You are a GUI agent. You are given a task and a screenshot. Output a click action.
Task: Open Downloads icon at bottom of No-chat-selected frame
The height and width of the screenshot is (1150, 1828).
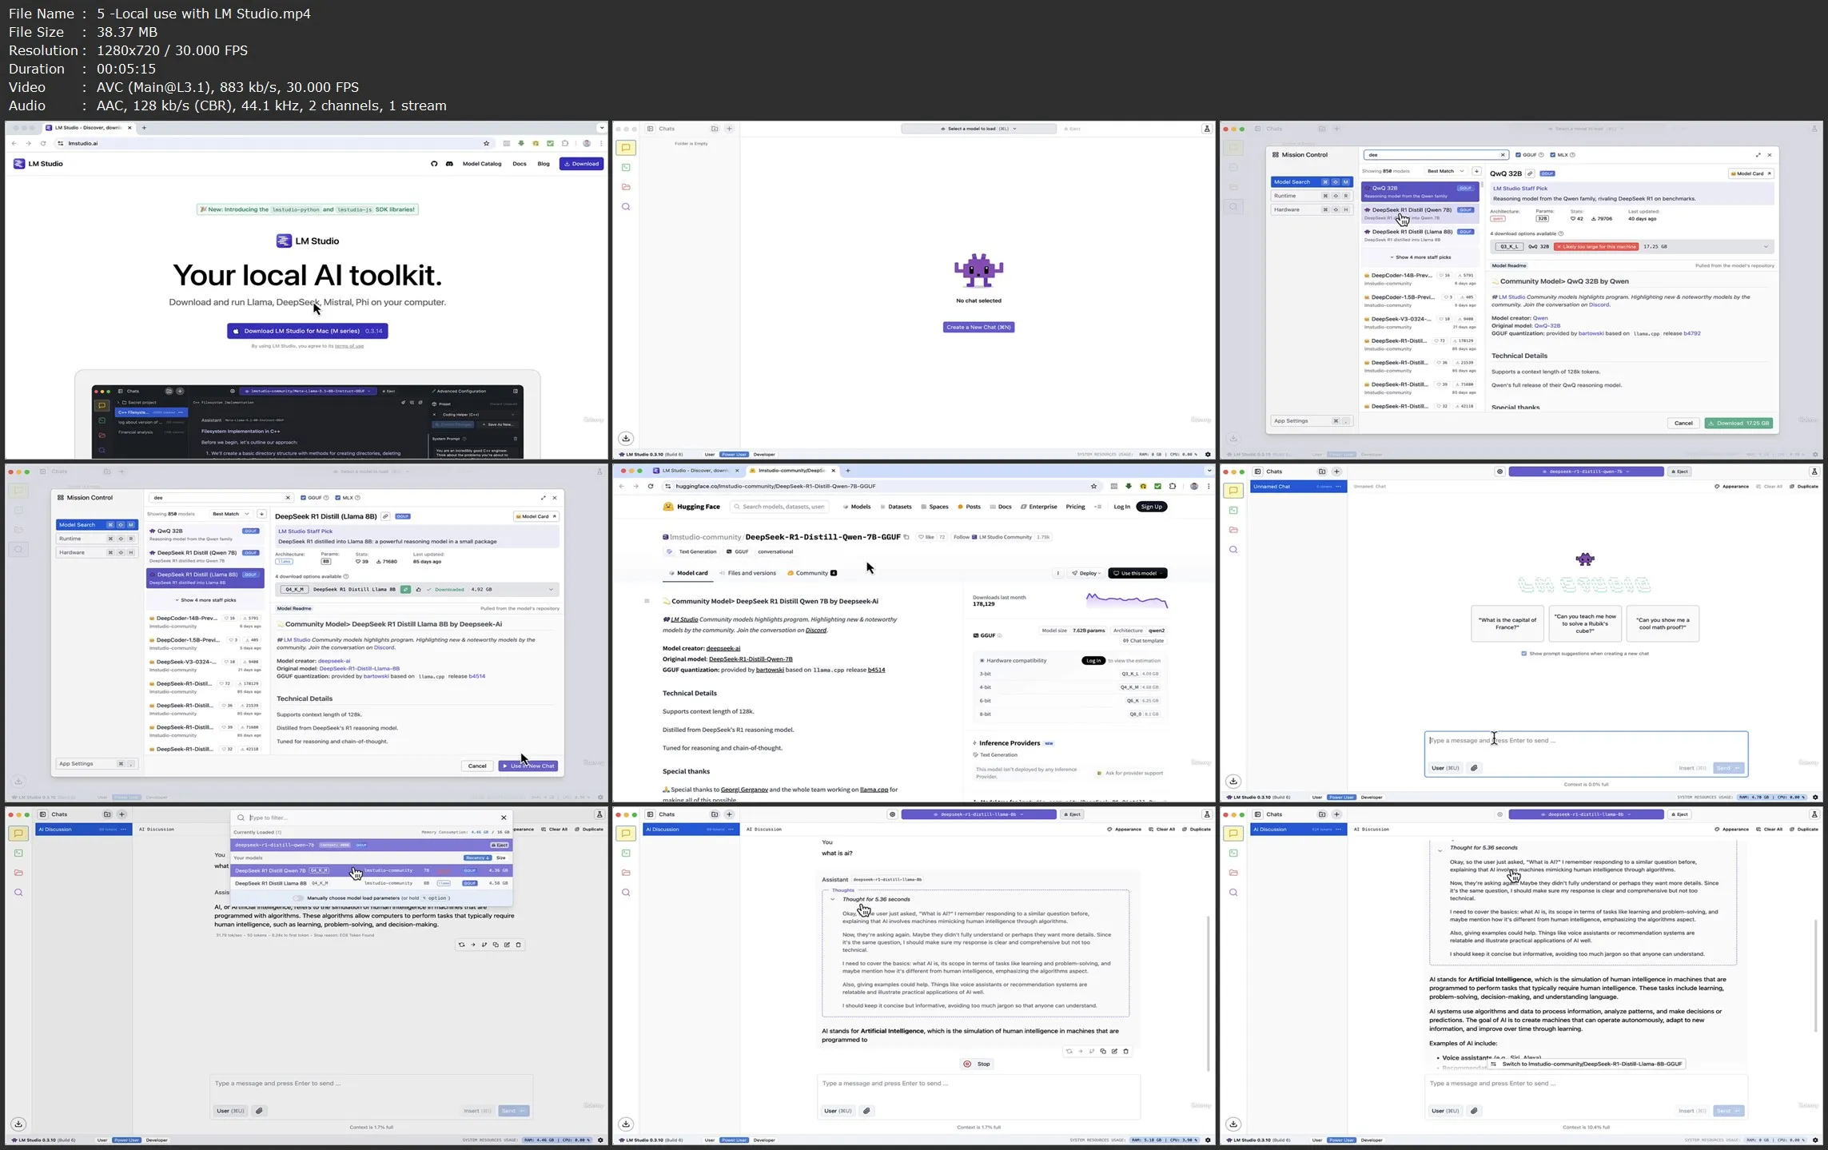pyautogui.click(x=626, y=438)
